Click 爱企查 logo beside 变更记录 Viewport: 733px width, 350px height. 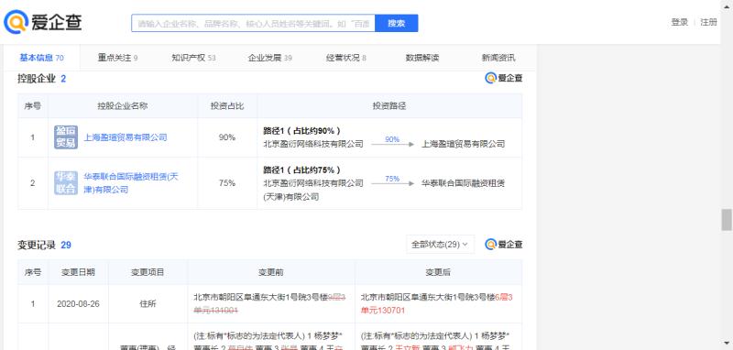point(503,245)
